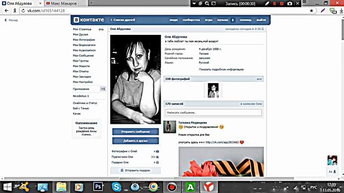
Task: Click 'Назад' back link on left of page
Action: [x=11, y=20]
